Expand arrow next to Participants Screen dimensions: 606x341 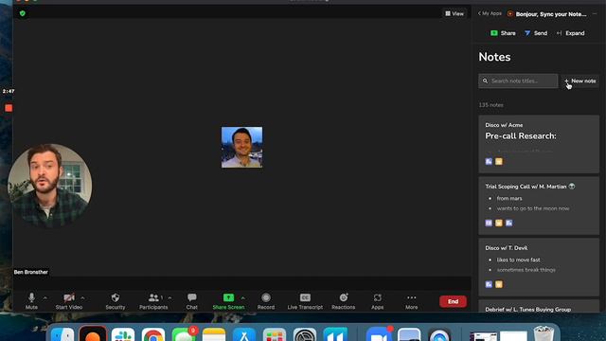[169, 298]
